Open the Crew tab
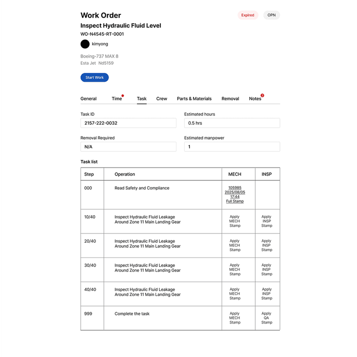This screenshot has height=357, width=357. pos(162,99)
